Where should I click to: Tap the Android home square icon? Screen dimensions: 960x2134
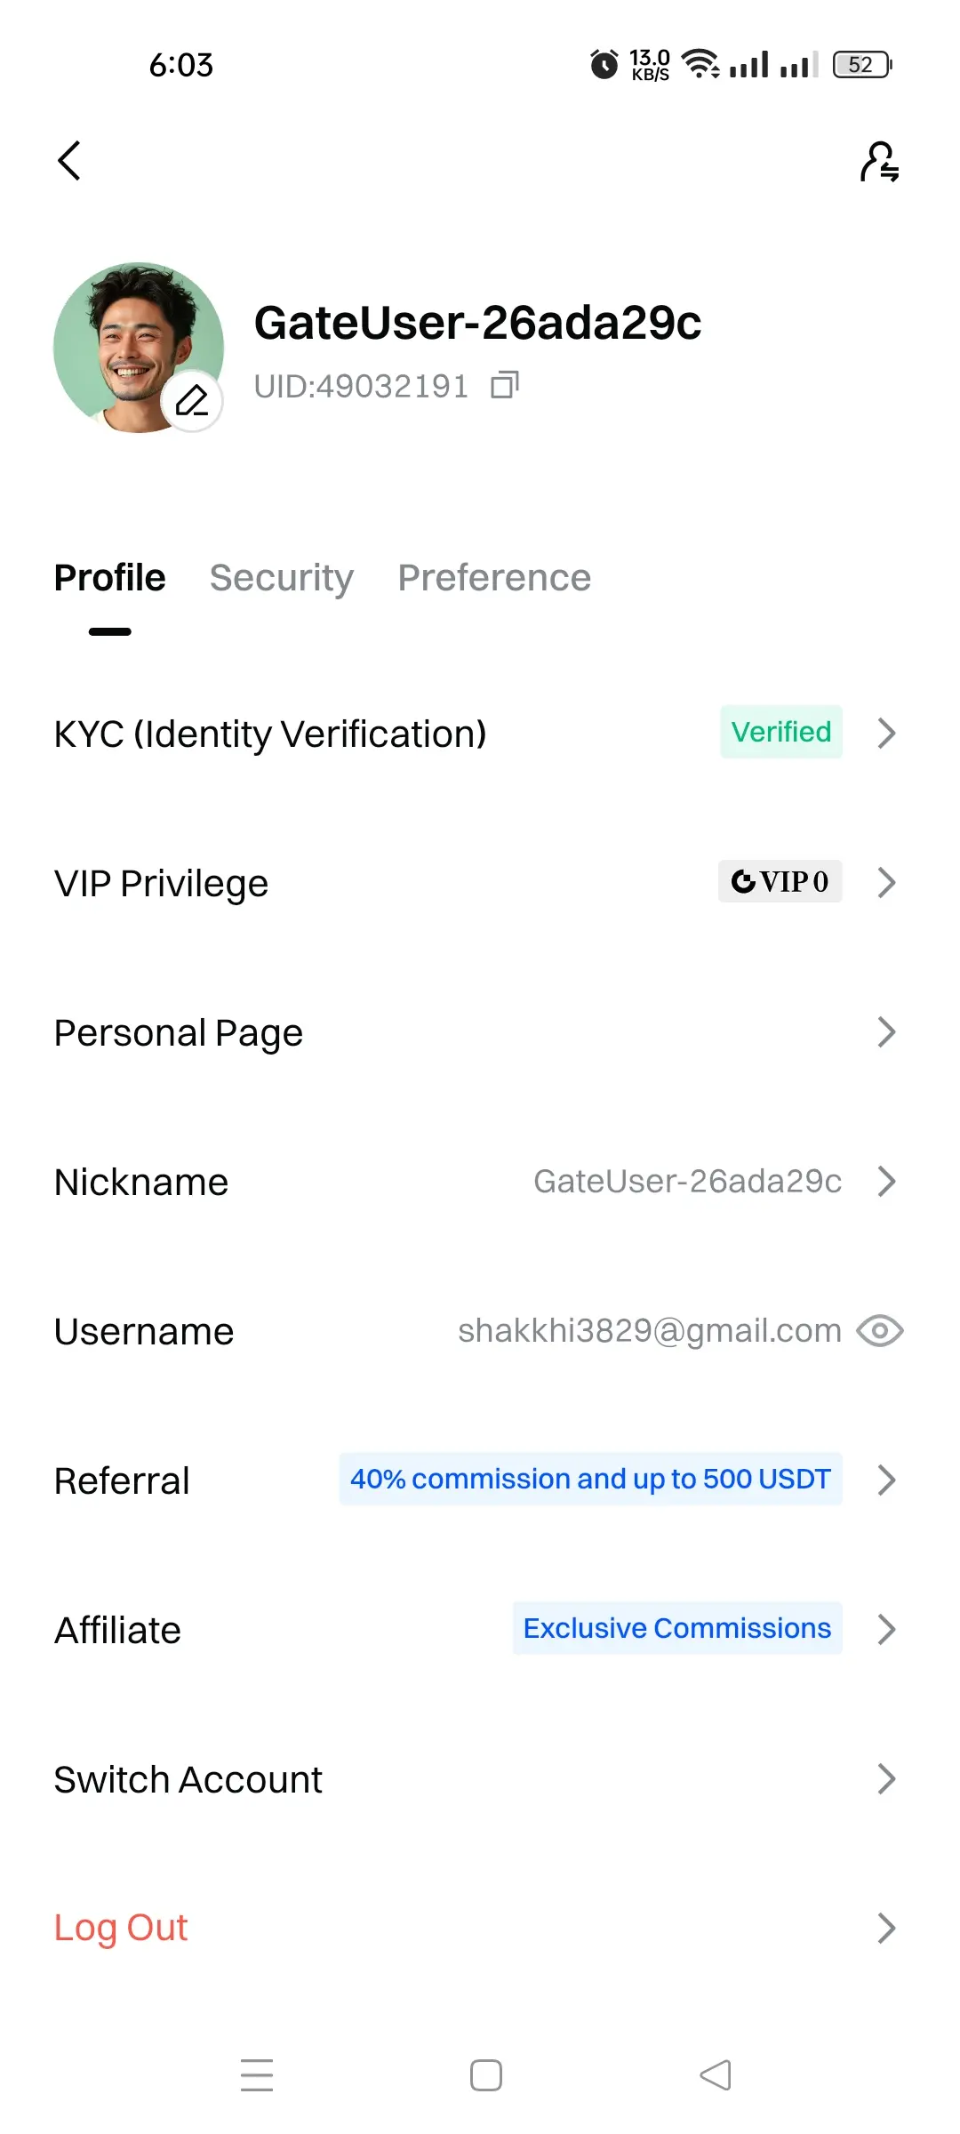486,2074
